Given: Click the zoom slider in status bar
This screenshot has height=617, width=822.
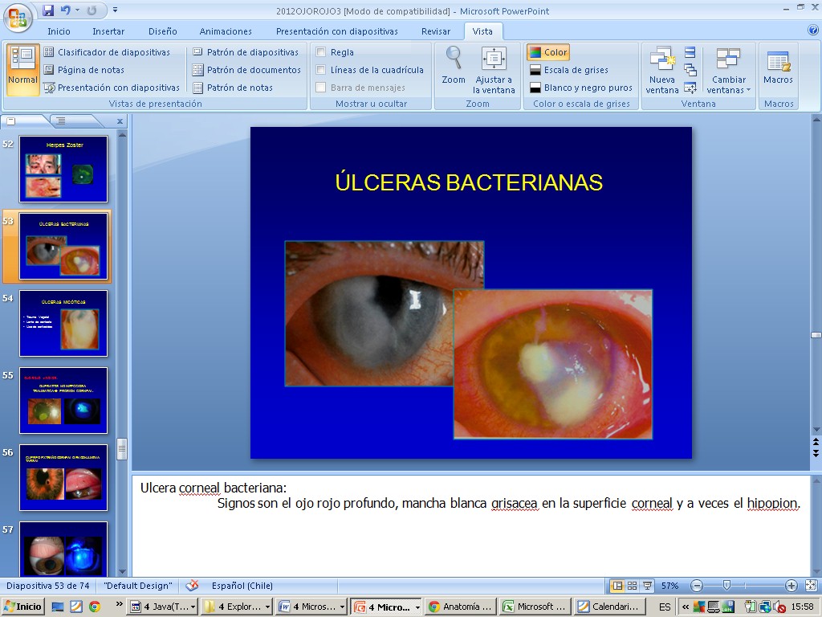Looking at the screenshot, I should coord(726,586).
